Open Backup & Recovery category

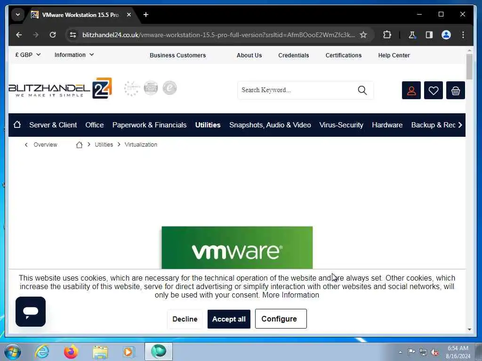433,125
